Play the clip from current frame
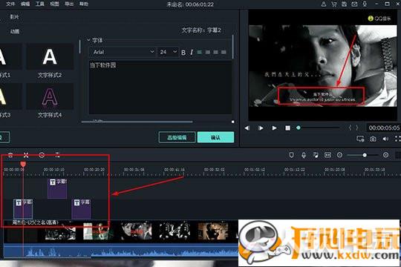 (261, 128)
